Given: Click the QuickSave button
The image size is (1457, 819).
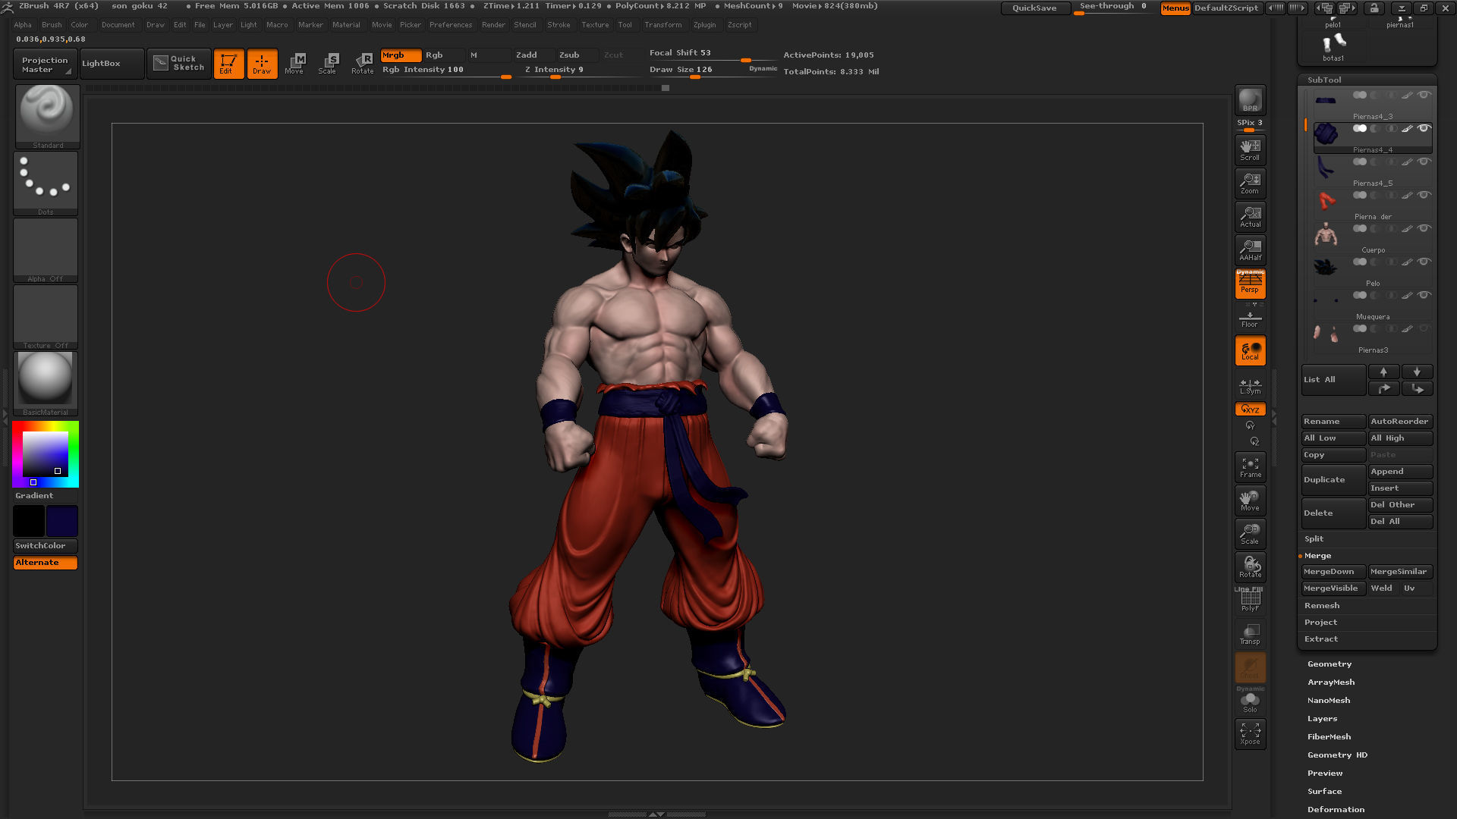Looking at the screenshot, I should click(x=1035, y=8).
